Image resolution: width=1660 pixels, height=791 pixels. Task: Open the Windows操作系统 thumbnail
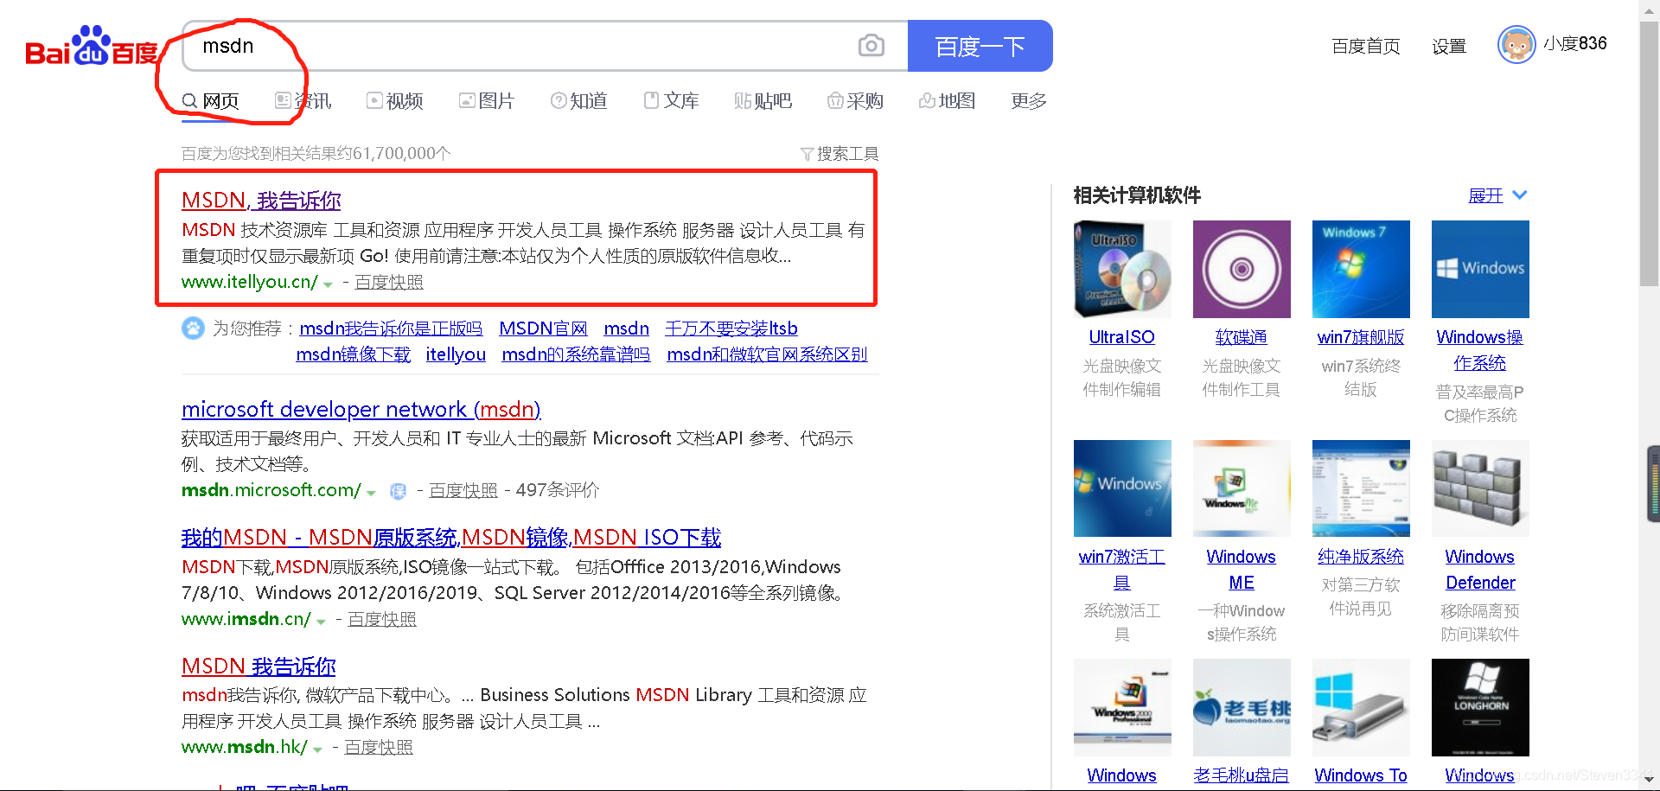[1480, 269]
